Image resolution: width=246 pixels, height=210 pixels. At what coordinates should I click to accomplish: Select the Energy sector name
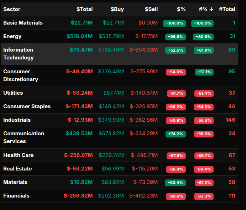pos(12,36)
